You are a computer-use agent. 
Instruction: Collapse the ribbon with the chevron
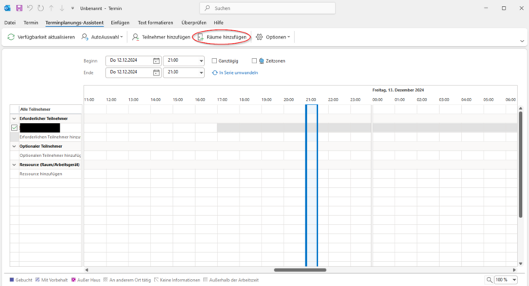point(522,41)
